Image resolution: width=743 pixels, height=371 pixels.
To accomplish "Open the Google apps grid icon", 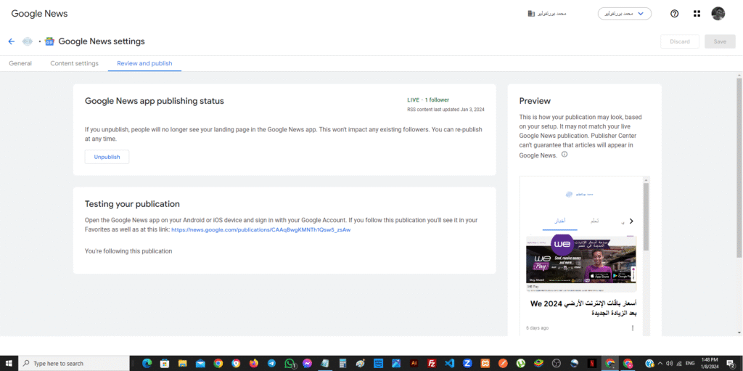I will [697, 14].
